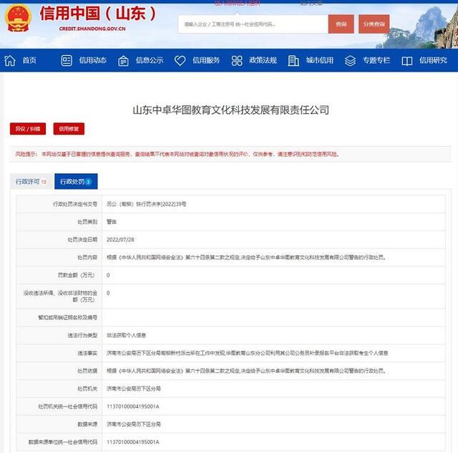Click the 处罚类别 label
The height and width of the screenshot is (453, 458).
(x=87, y=222)
